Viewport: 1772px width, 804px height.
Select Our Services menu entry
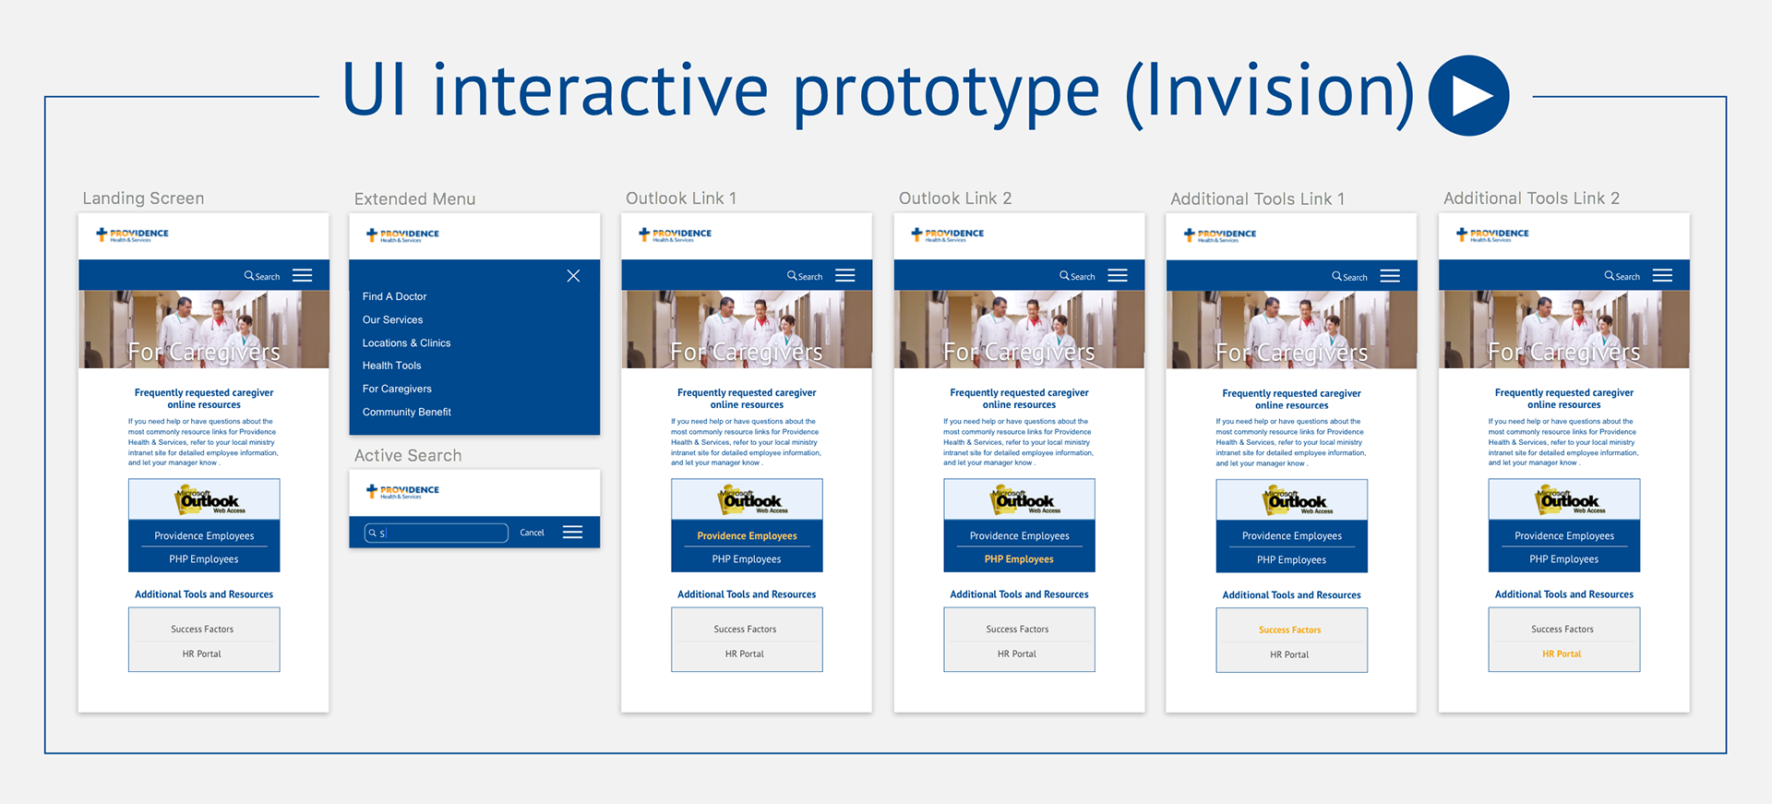(392, 319)
